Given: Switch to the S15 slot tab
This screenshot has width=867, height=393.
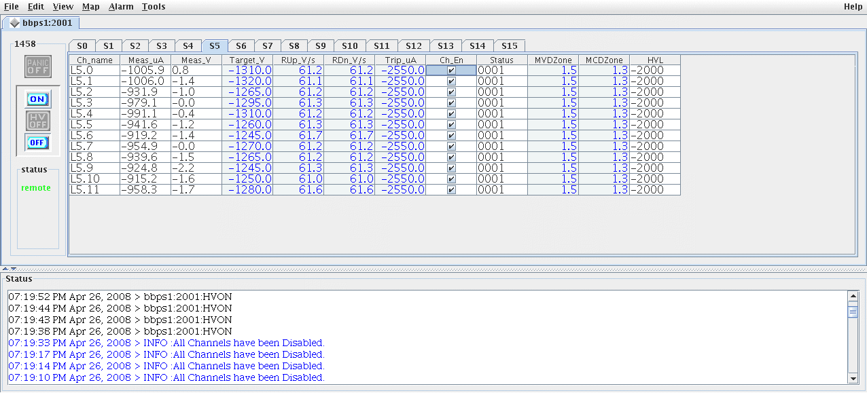Looking at the screenshot, I should 510,46.
